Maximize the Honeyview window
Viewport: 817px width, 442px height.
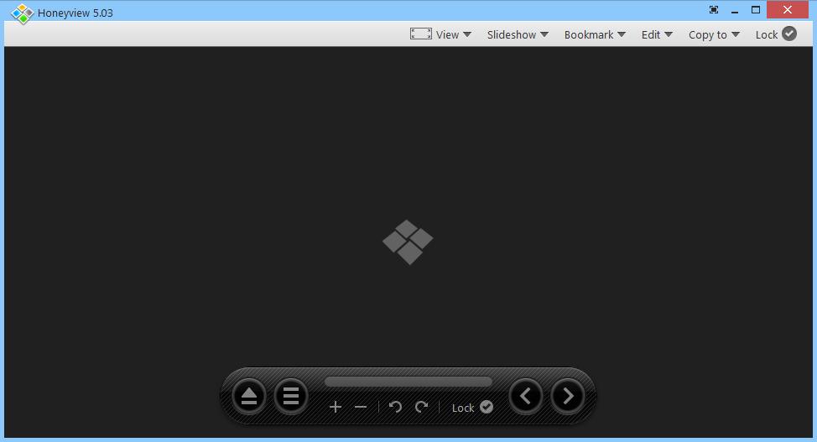coord(756,10)
